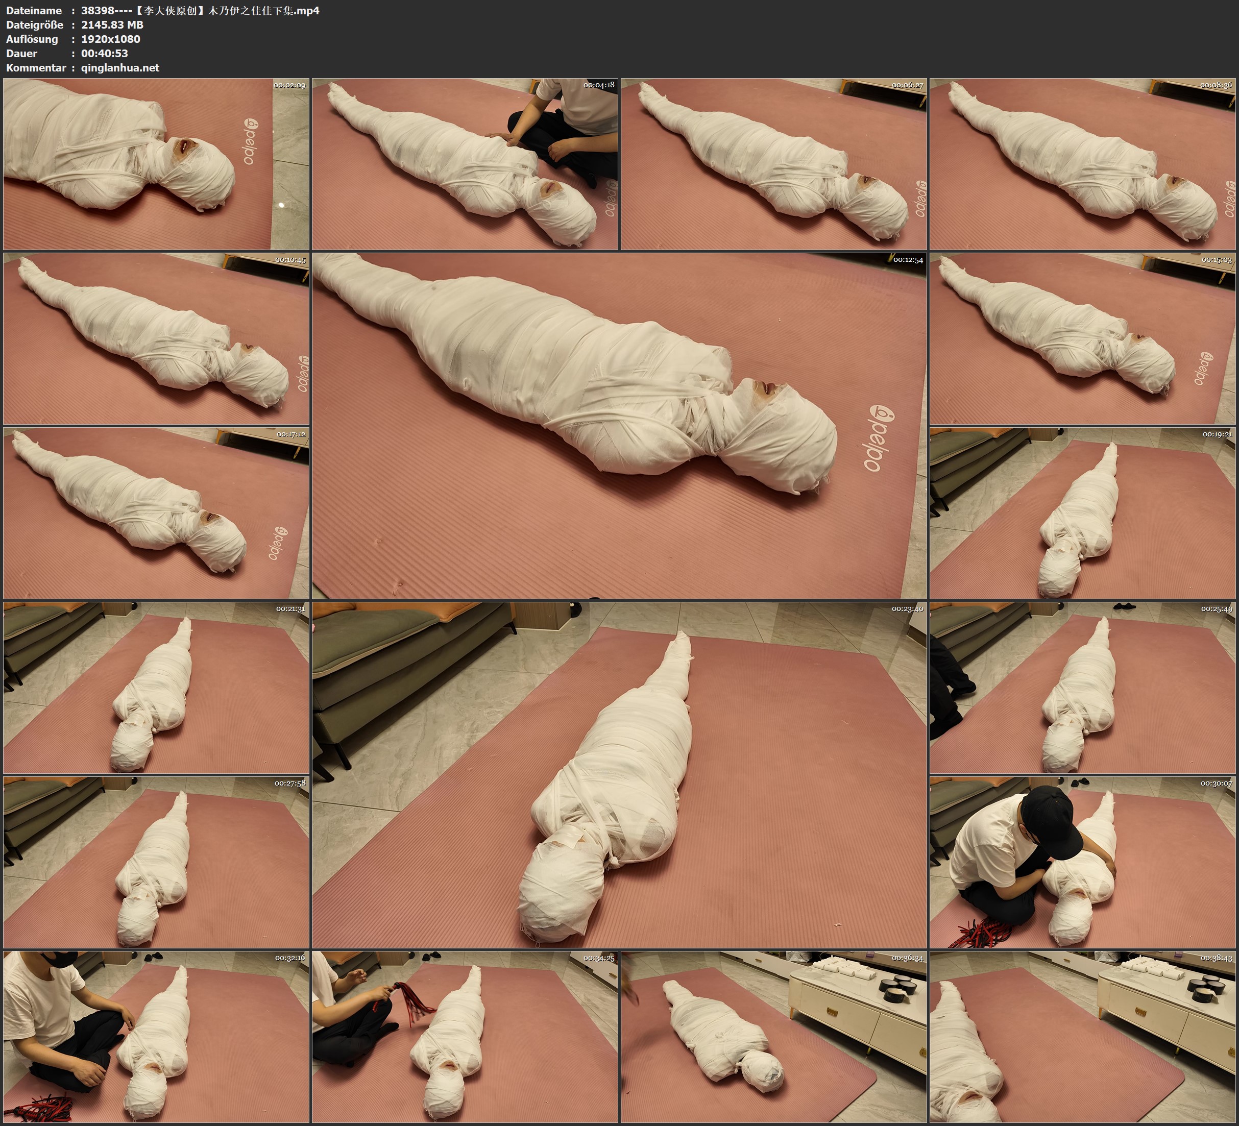Select the frame timestamped 00:17:12
1239x1126 pixels.
(x=156, y=513)
